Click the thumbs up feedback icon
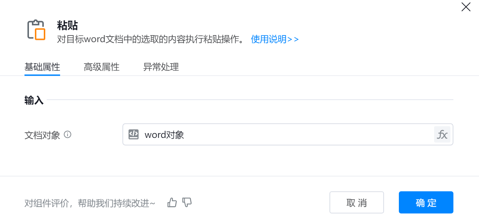479x224 pixels. pos(172,203)
